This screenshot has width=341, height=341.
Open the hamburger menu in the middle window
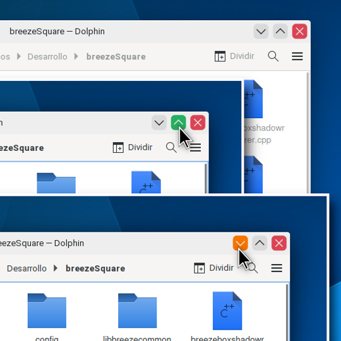[195, 147]
